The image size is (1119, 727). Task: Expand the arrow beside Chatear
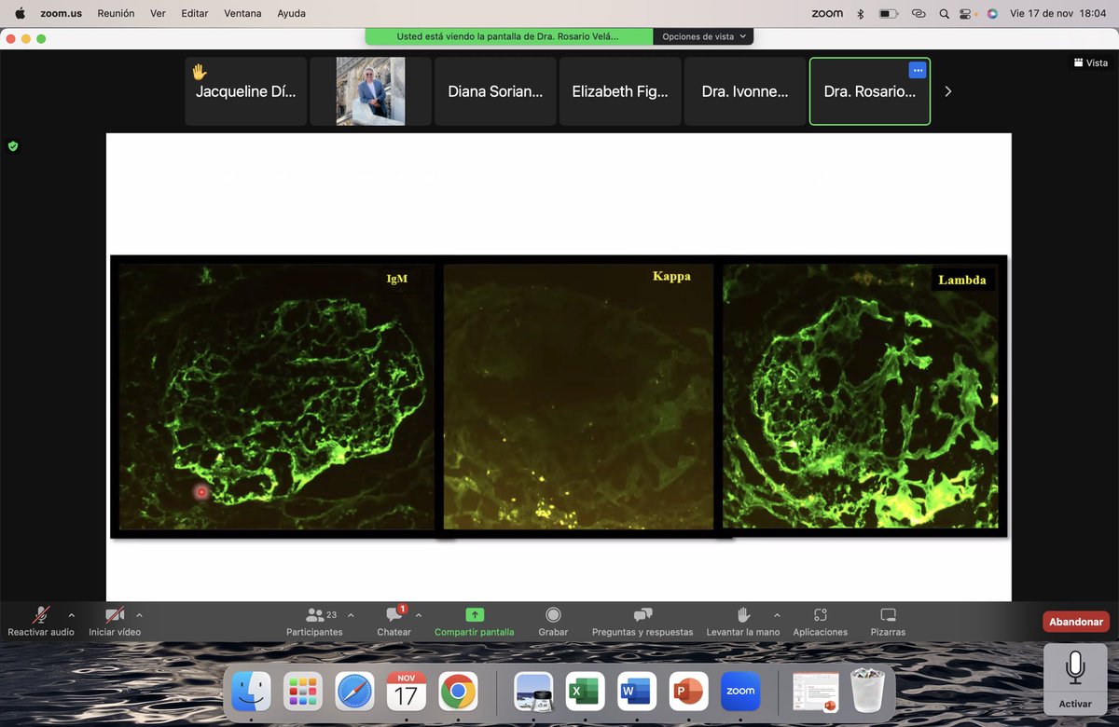tap(418, 615)
